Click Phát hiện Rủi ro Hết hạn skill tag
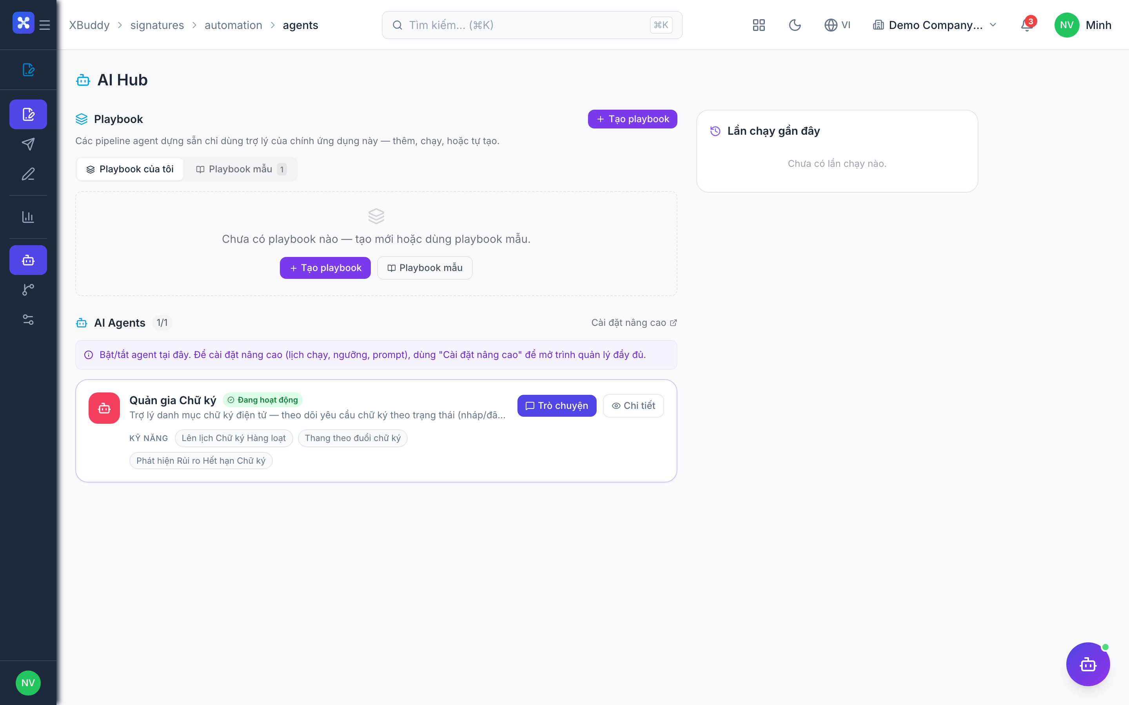 [201, 461]
